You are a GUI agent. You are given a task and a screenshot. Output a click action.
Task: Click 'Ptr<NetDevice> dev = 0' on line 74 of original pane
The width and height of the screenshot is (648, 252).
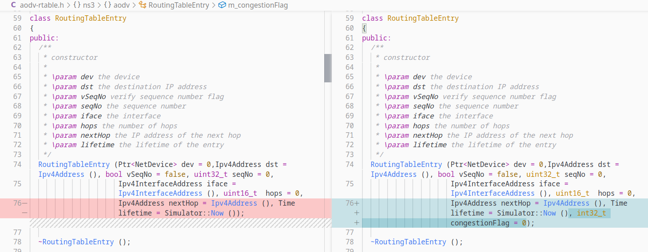pyautogui.click(x=163, y=165)
